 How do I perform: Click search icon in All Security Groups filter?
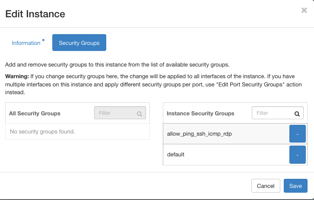pos(140,114)
